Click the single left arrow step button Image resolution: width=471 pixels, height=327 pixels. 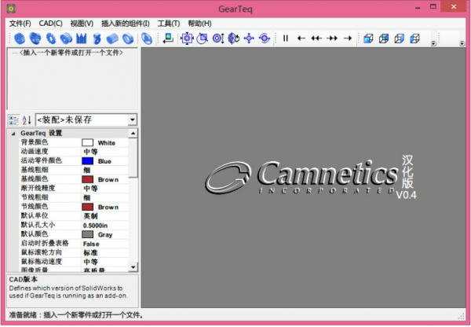301,38
